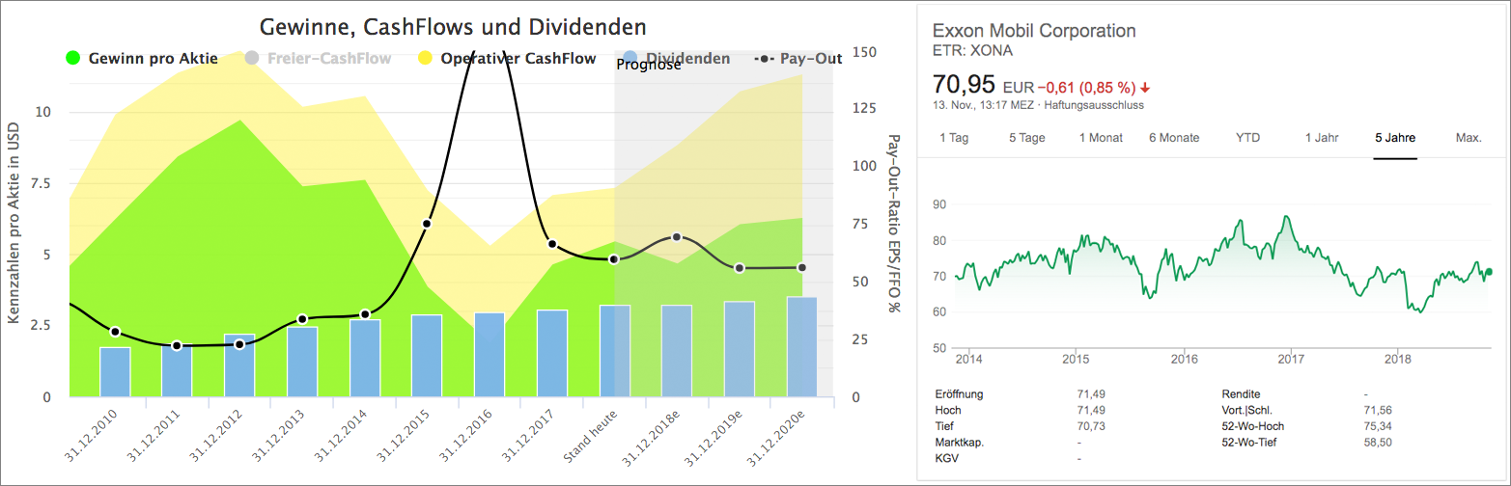Viewport: 1511px width, 486px height.
Task: Click the grey Freier-CashFlow legend dot
Action: point(252,58)
